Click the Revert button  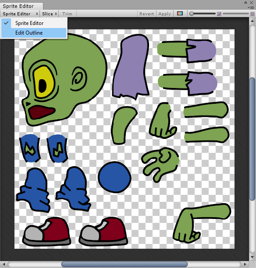(x=147, y=14)
